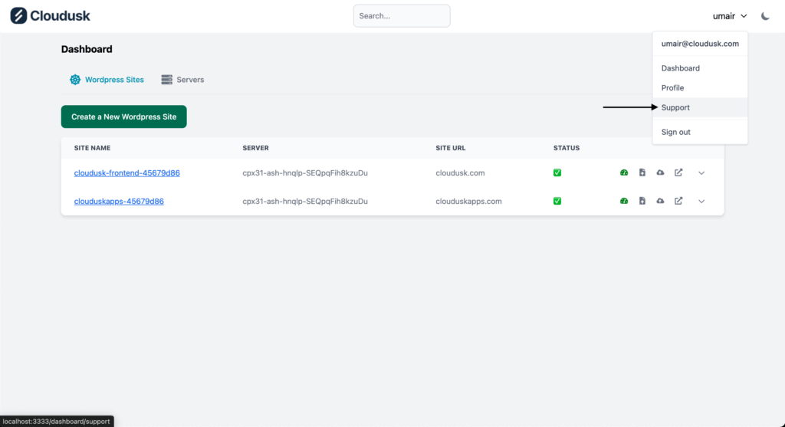Click the cloud upload icon for clouduskapps

[x=660, y=201]
